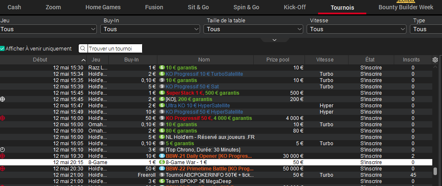Click the 6-max badge on SuperStack 1 € row
Viewport: 442px width, 186px height.
click(x=162, y=93)
